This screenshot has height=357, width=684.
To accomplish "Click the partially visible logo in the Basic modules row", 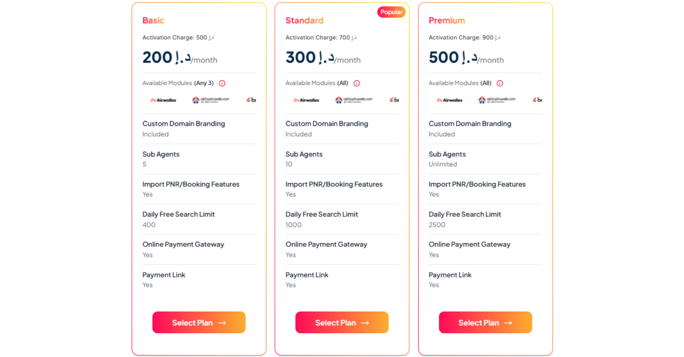I will click(x=251, y=100).
